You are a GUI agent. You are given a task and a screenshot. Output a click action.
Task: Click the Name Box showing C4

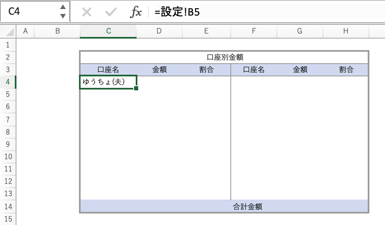click(x=29, y=12)
